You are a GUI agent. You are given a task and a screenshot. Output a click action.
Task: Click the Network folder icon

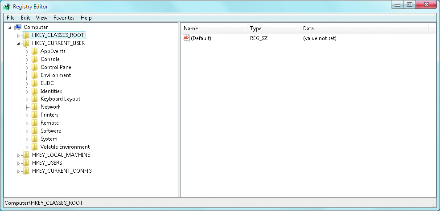click(34, 107)
